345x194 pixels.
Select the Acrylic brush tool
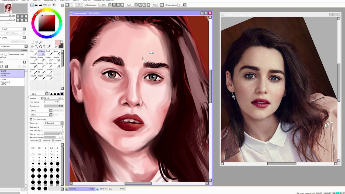pos(33,77)
